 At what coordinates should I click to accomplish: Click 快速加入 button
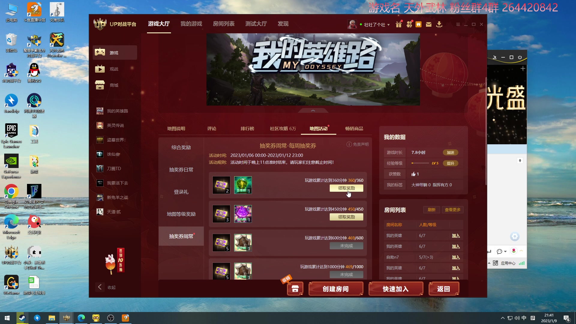pyautogui.click(x=396, y=289)
